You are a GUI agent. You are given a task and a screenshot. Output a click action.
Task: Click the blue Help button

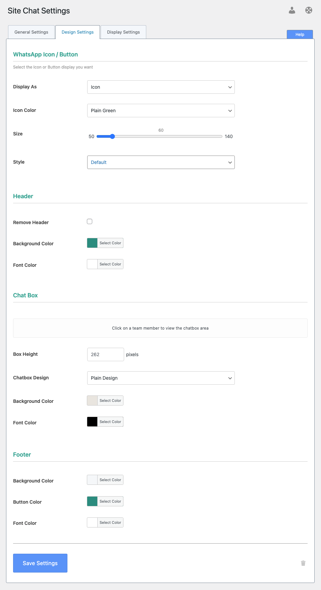click(x=300, y=35)
